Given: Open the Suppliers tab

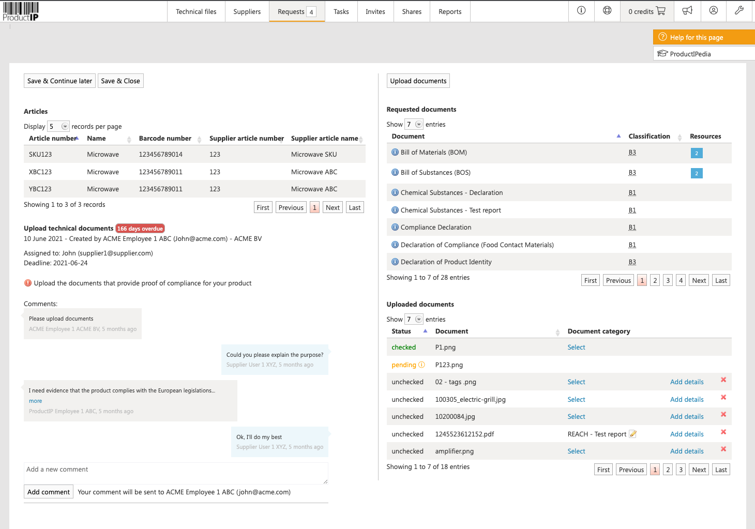Looking at the screenshot, I should [x=247, y=11].
